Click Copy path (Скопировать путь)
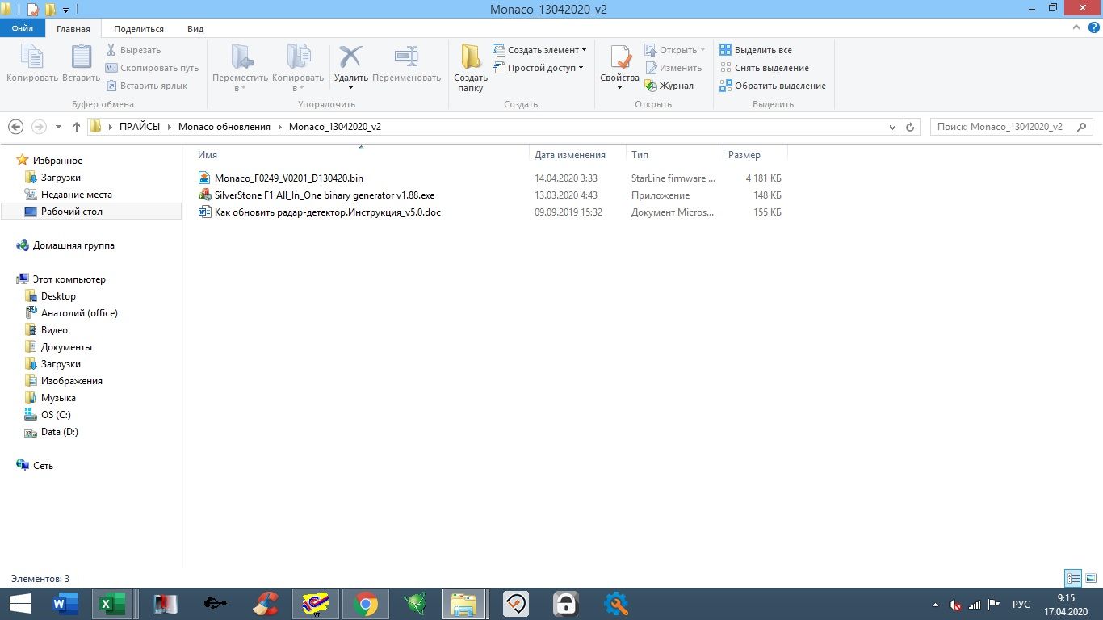This screenshot has width=1103, height=620. [152, 68]
